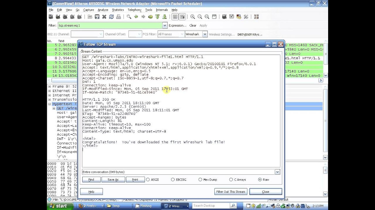Image resolution: width=375 pixels, height=210 pixels.
Task: Open the Telephony menu
Action: 134,10
